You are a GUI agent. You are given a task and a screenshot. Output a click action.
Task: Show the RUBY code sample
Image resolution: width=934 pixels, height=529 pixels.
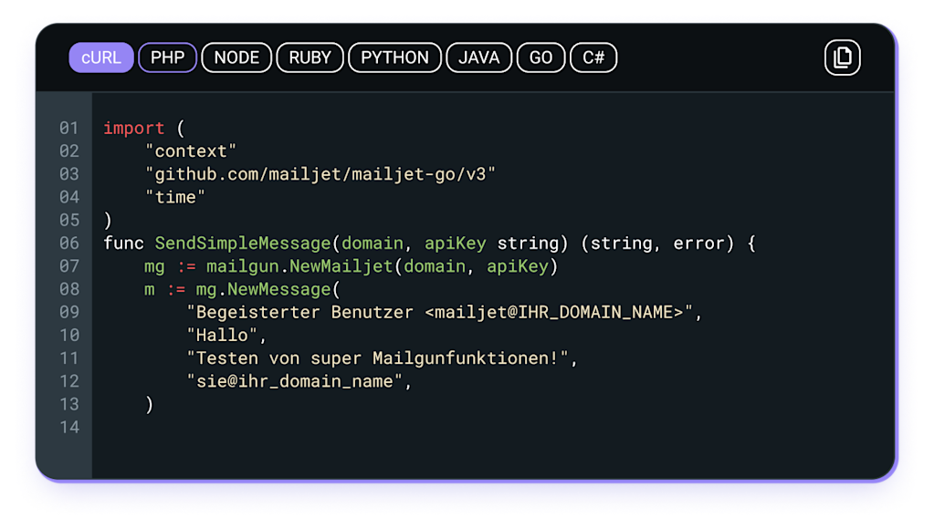click(x=310, y=57)
